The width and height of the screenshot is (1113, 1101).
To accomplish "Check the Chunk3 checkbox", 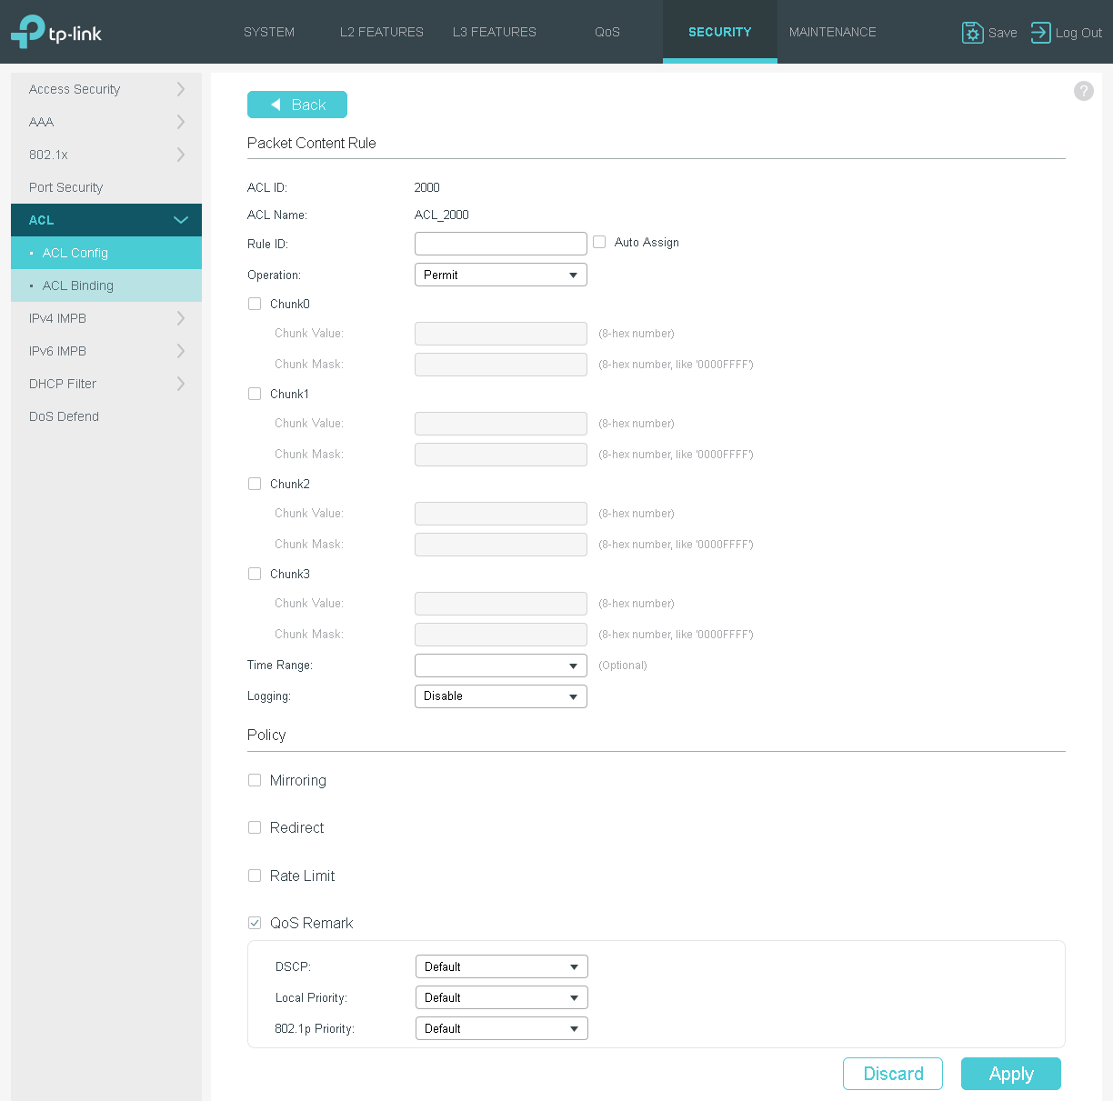I will [x=255, y=574].
